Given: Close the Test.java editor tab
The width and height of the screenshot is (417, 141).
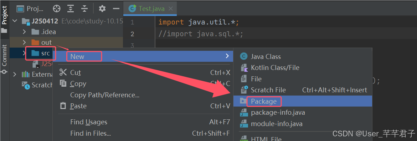Looking at the screenshot, I should (171, 9).
